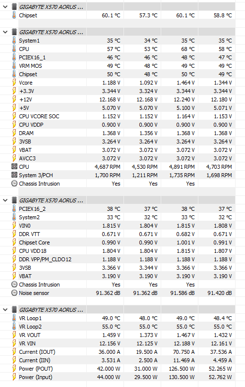The image size is (245, 387).
Task: Click the 57.3 °C Chipset minimum value
Action: (148, 15)
